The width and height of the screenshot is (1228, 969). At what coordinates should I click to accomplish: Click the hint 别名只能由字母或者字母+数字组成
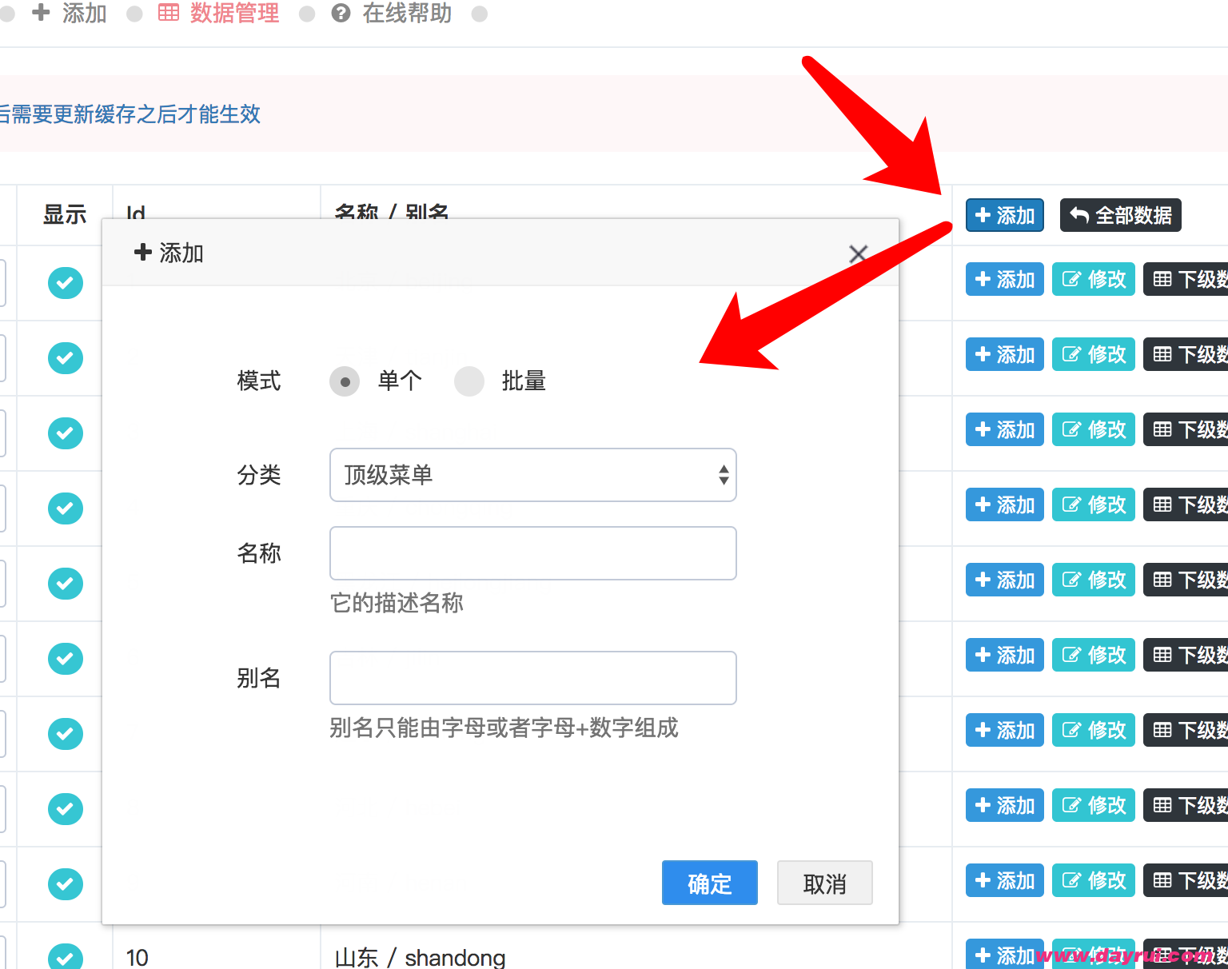pyautogui.click(x=504, y=728)
